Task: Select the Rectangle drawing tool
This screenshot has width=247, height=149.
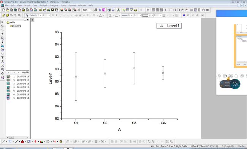Action: tap(2, 70)
